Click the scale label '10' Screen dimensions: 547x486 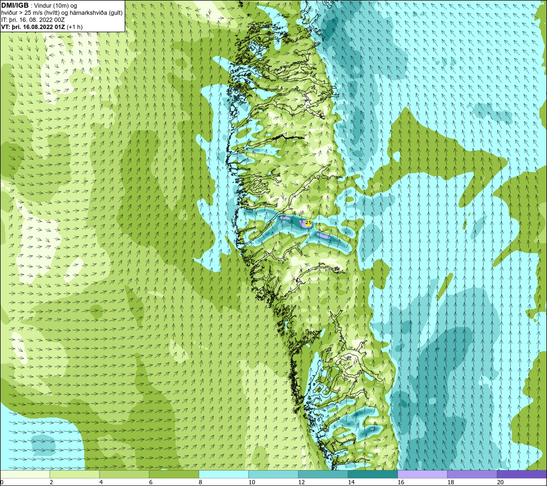pos(252,482)
